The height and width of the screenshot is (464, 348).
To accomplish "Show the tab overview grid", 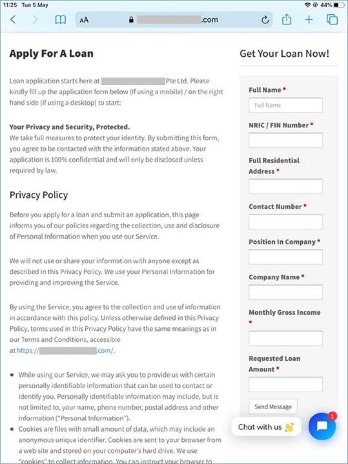I will [331, 19].
